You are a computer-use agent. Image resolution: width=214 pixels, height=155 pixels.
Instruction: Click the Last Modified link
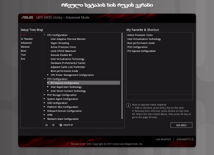[163, 139]
